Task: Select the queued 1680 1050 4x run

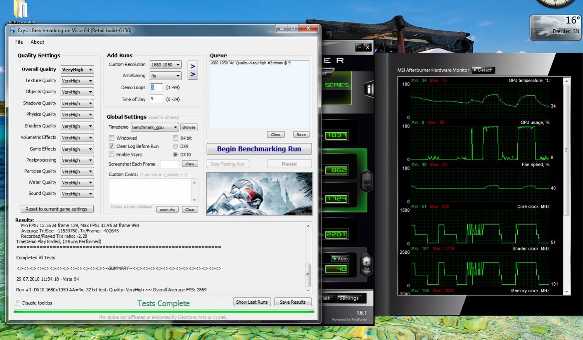Action: 250,63
